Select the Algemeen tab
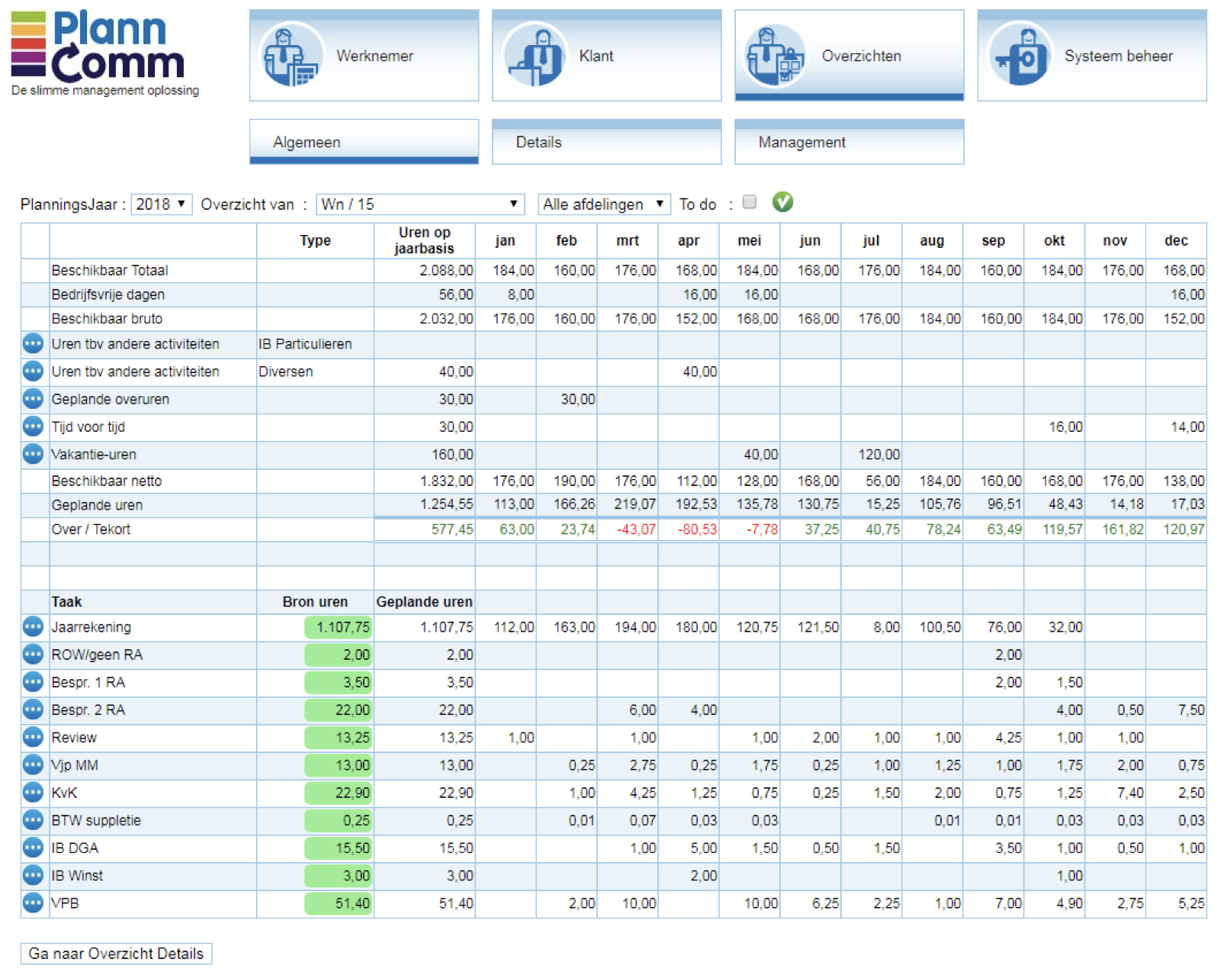Image resolution: width=1217 pixels, height=975 pixels. click(x=364, y=142)
